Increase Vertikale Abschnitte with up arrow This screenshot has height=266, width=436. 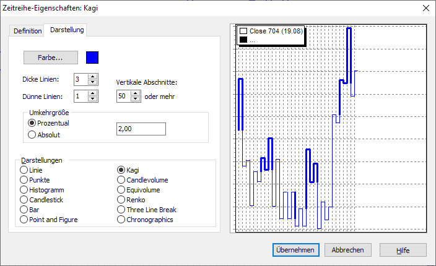(x=136, y=93)
